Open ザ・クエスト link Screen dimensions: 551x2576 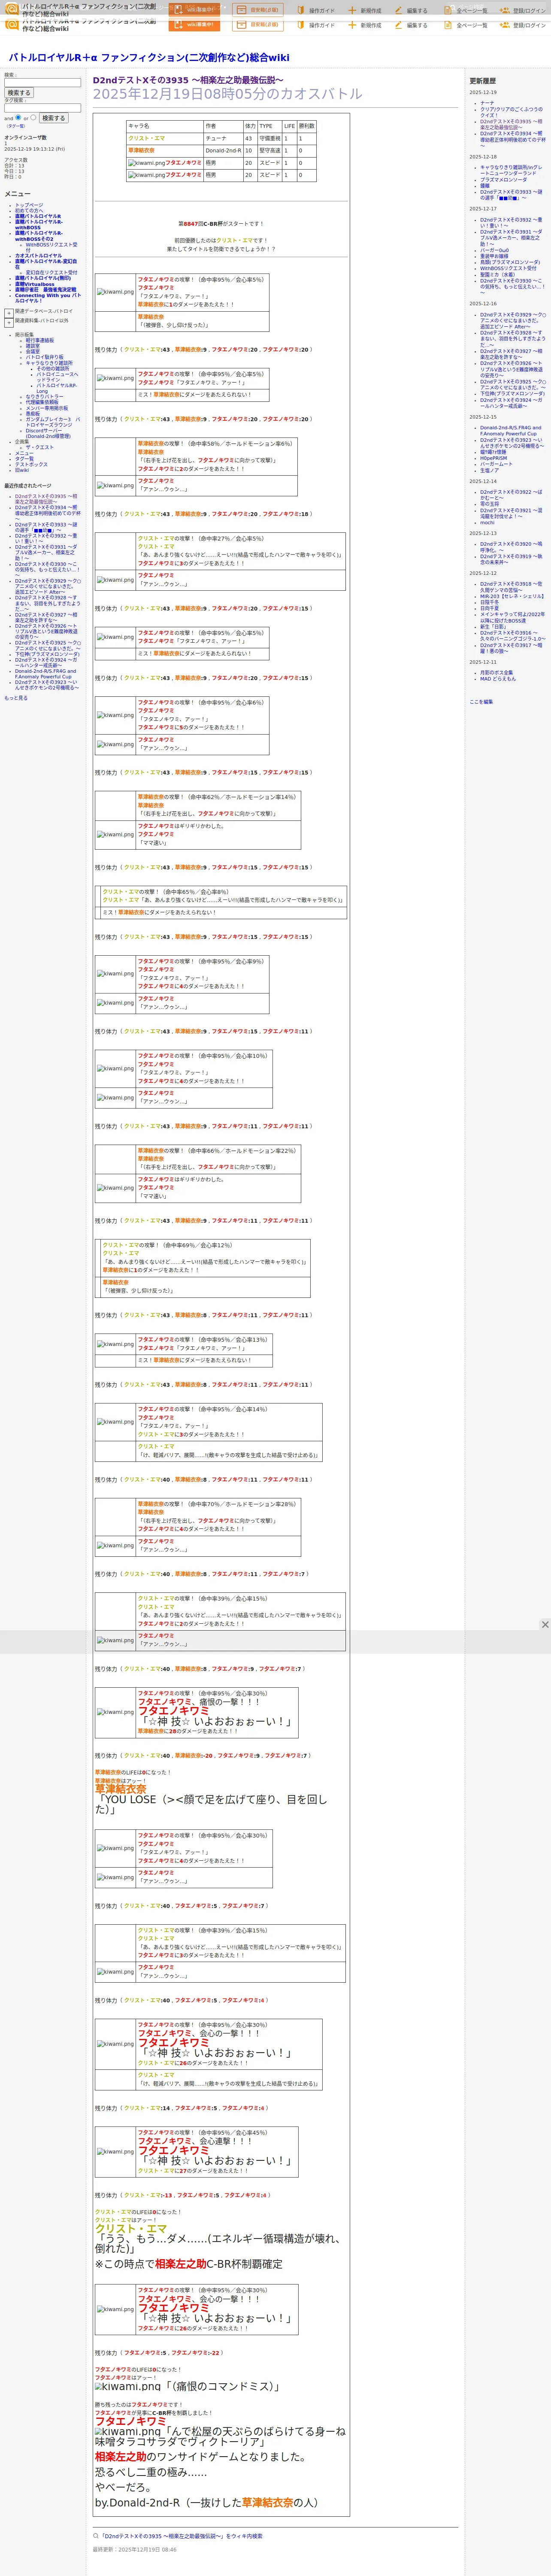40,447
